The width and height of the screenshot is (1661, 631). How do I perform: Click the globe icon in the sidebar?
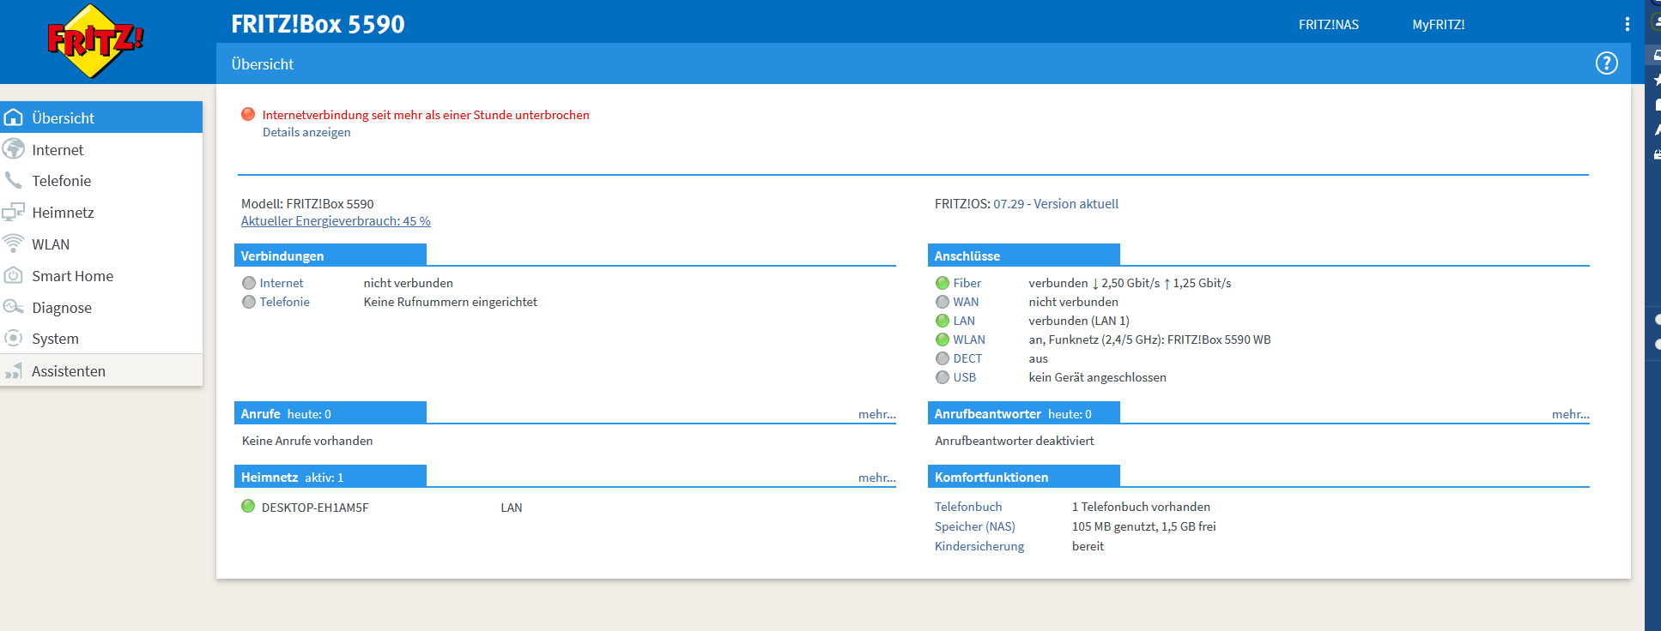pyautogui.click(x=14, y=149)
